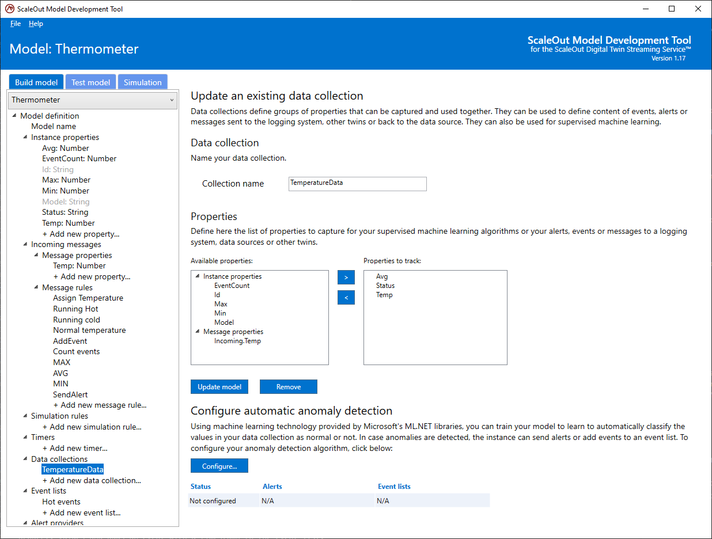712x539 pixels.
Task: Select Temp in Properties to track
Action: tap(384, 295)
